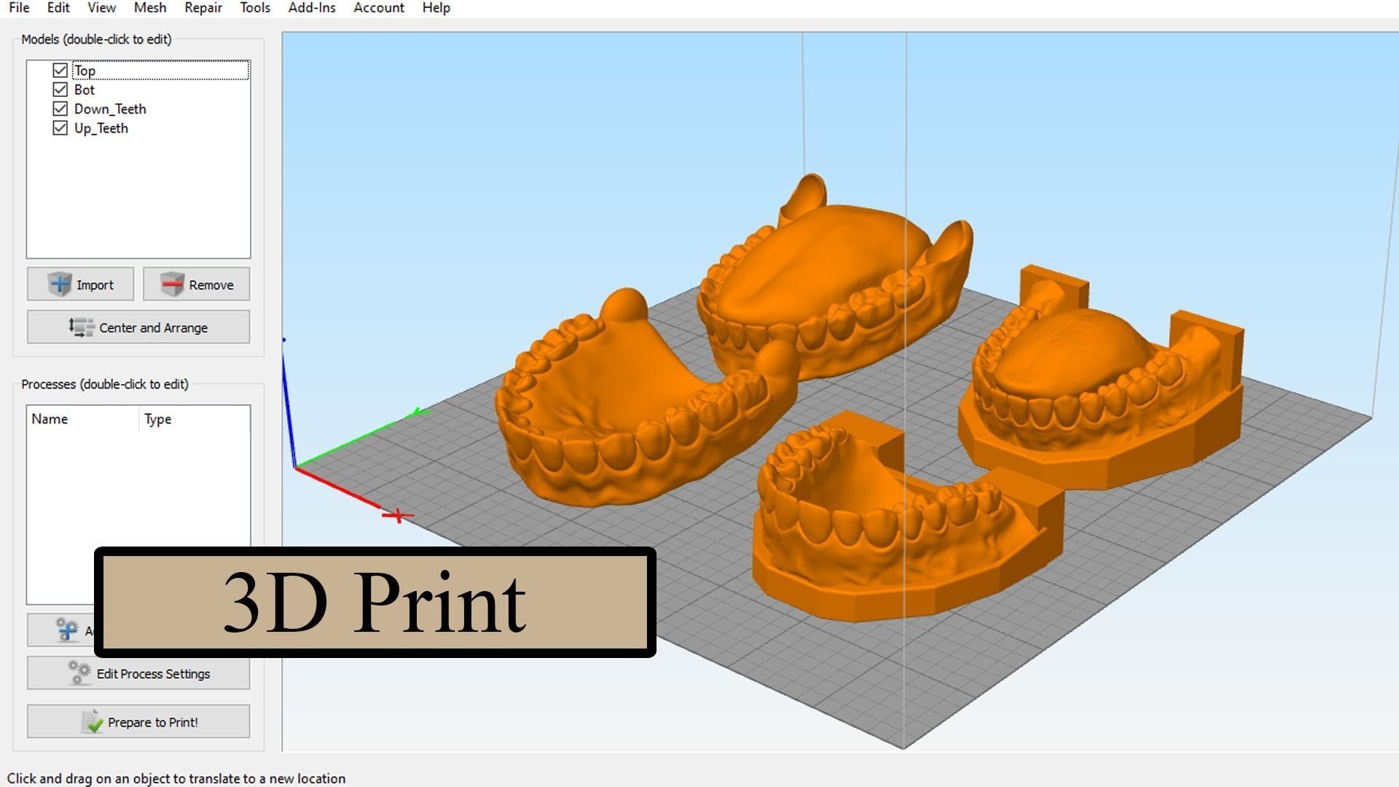Open the Add-Ins menu
Image resolution: width=1399 pixels, height=787 pixels.
pyautogui.click(x=312, y=8)
